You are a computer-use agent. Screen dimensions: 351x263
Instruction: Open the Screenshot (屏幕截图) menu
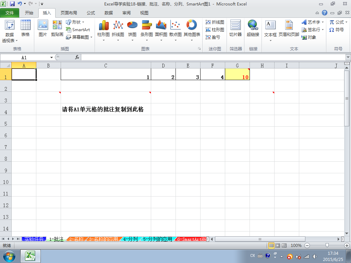[x=79, y=37]
